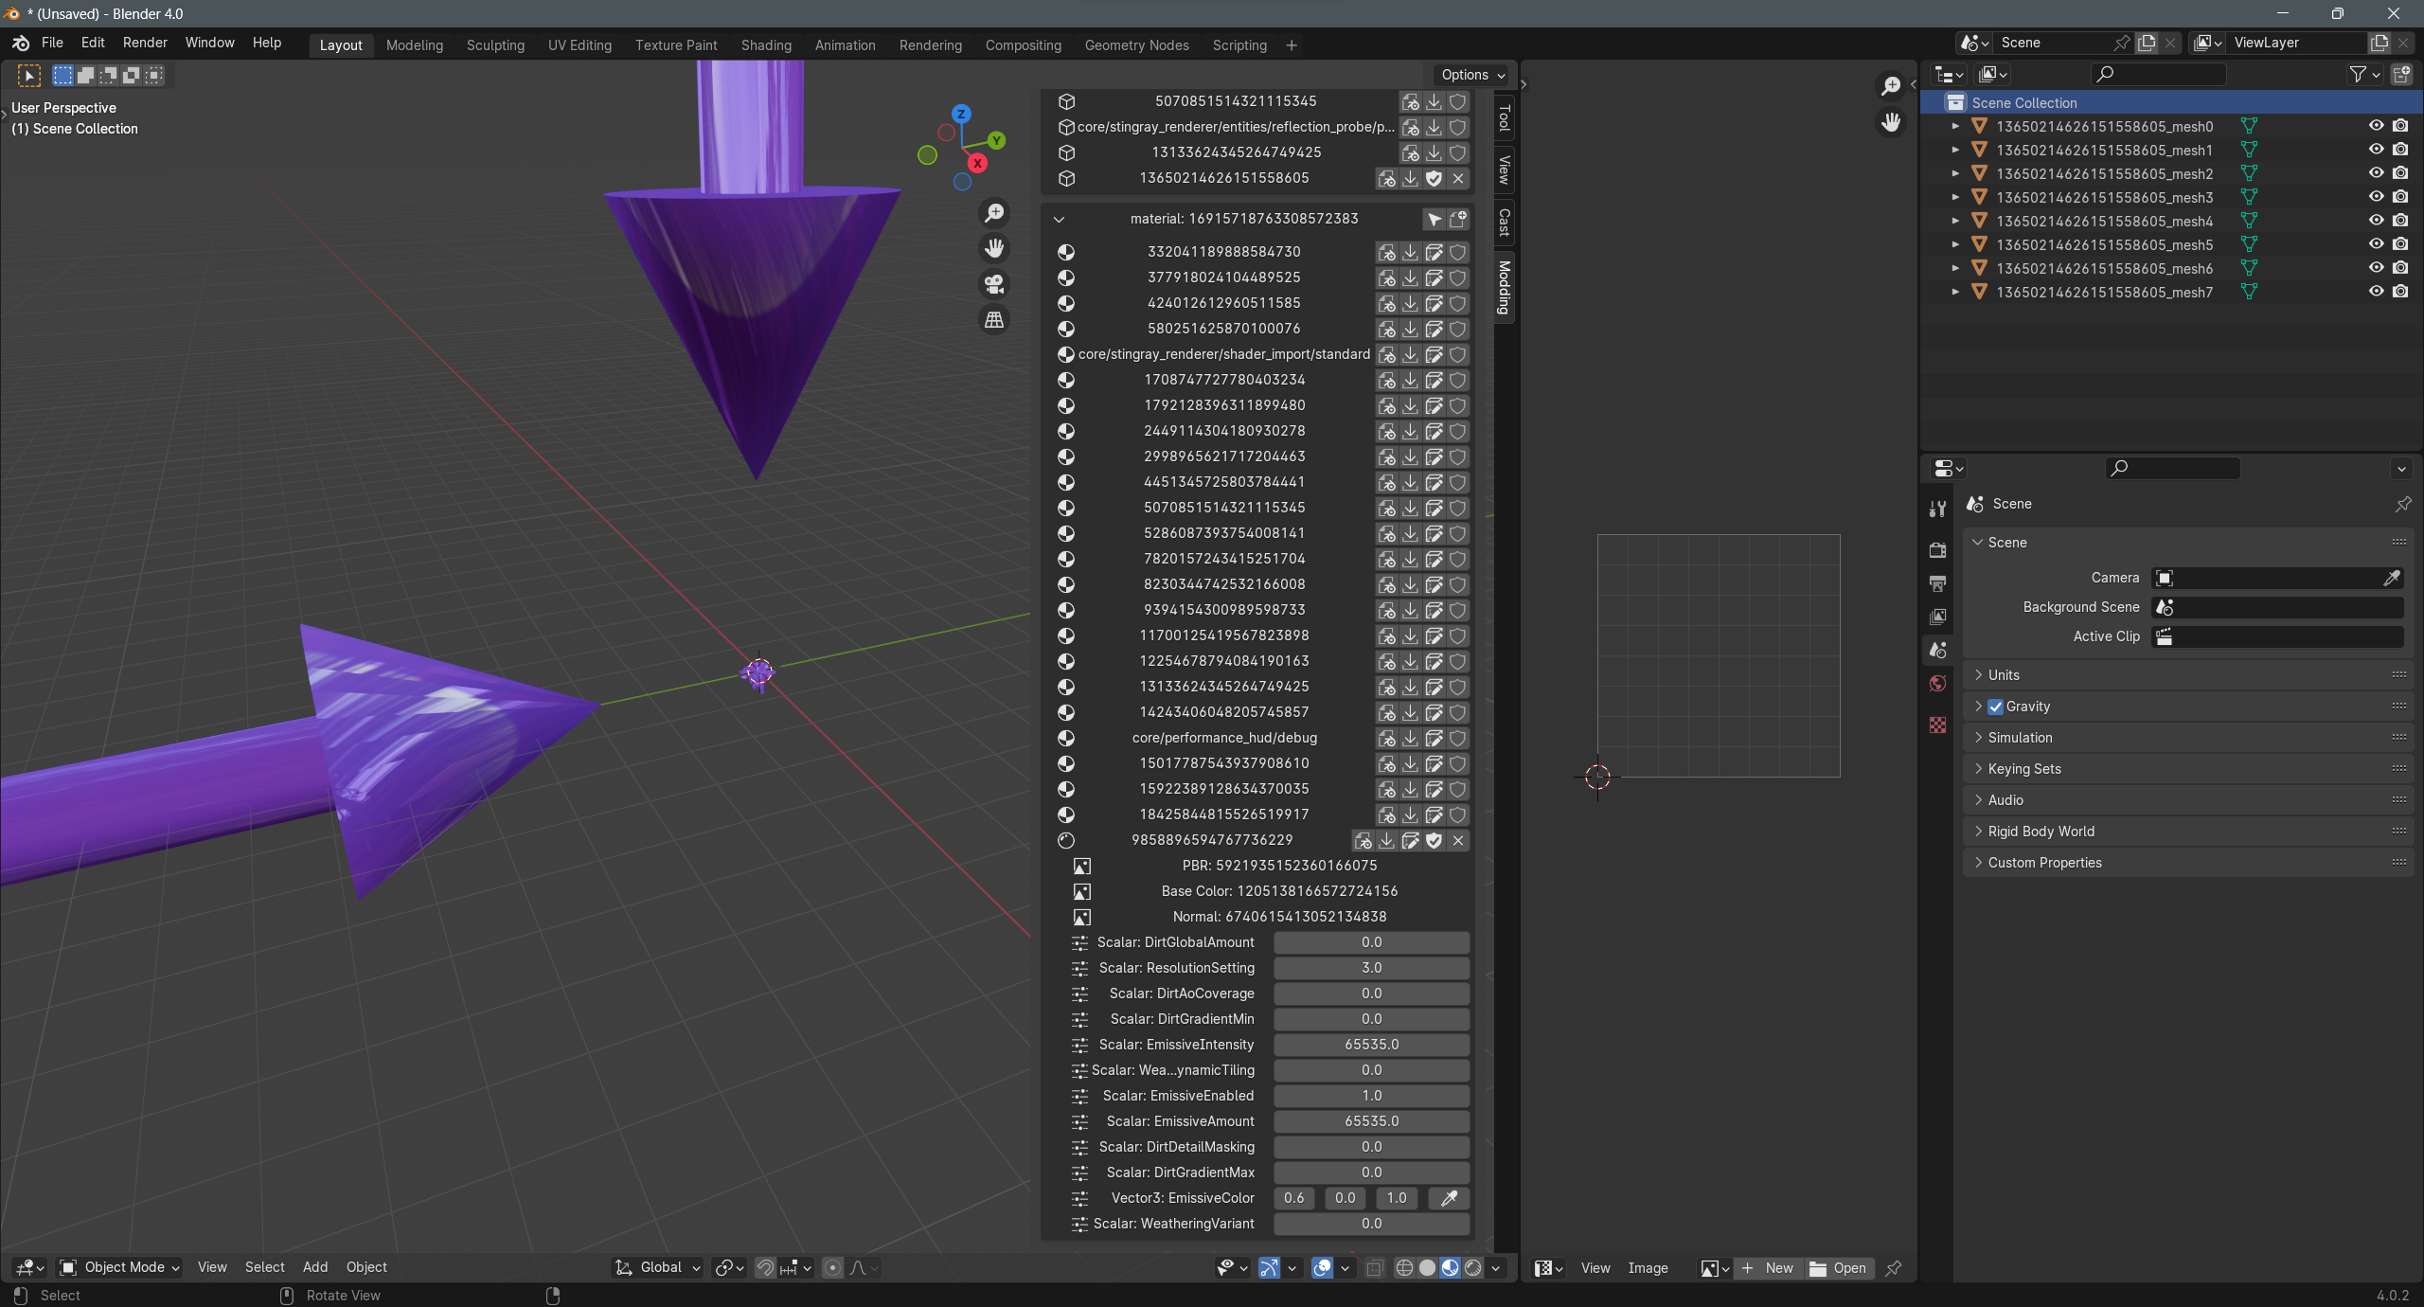Open the Options button in viewport header
2424x1307 pixels.
coord(1472,75)
